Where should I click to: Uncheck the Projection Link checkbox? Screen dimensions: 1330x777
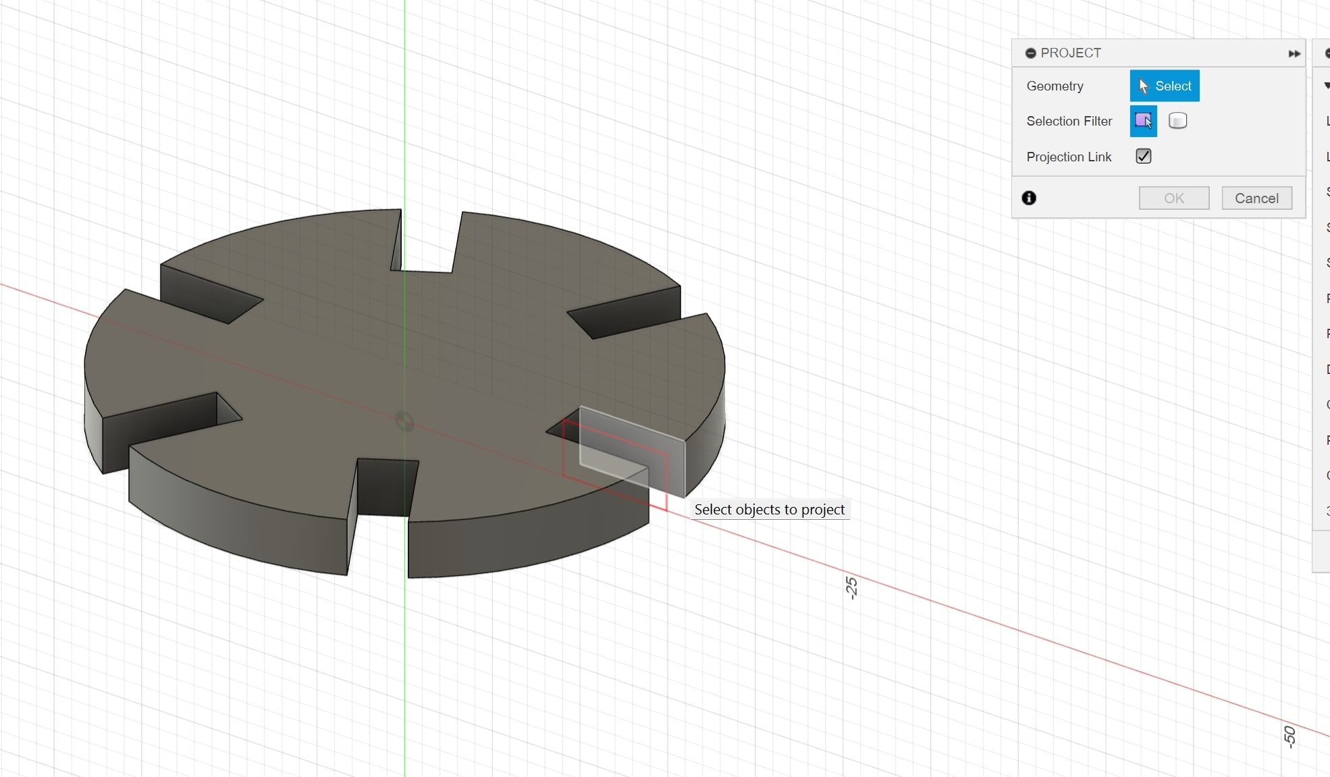point(1144,157)
